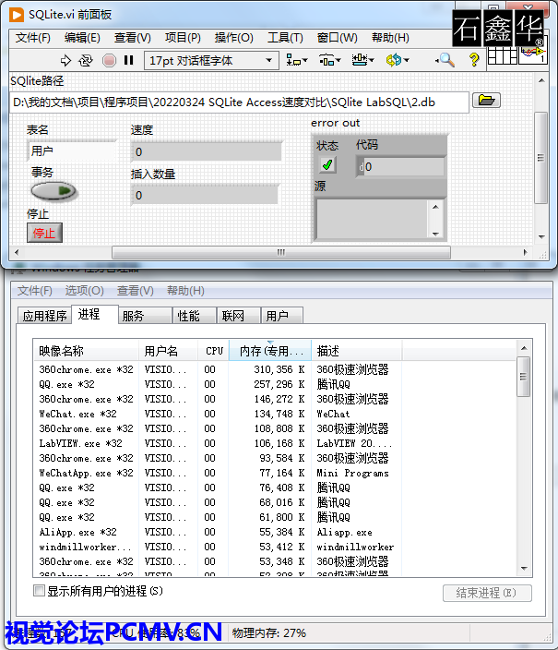Select the windmillworker process row

[275, 547]
